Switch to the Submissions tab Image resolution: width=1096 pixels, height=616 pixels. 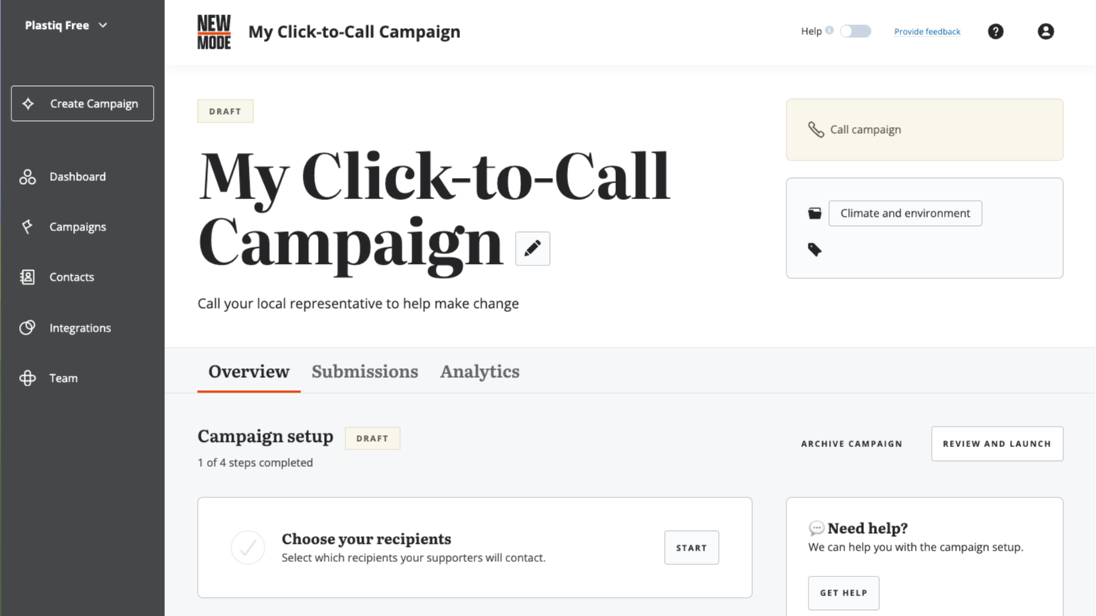pyautogui.click(x=365, y=371)
